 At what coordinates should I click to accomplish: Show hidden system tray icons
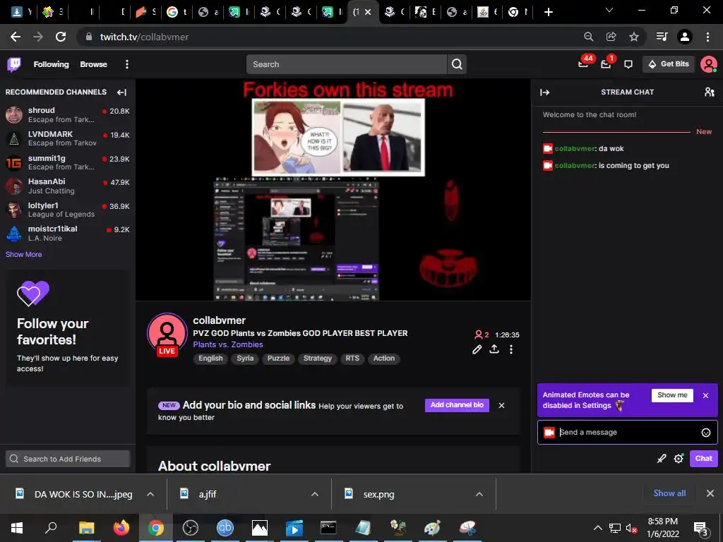(x=597, y=528)
